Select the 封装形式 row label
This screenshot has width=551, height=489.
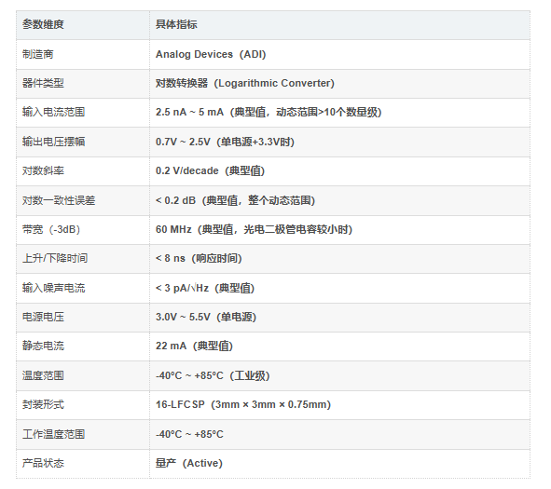(x=43, y=404)
